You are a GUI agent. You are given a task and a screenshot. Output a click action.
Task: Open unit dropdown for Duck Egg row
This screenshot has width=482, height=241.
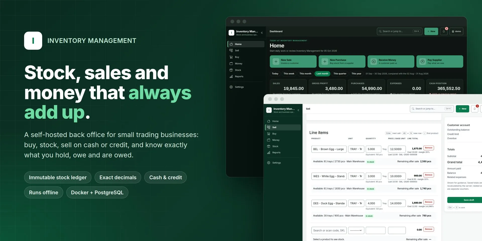tap(356, 203)
